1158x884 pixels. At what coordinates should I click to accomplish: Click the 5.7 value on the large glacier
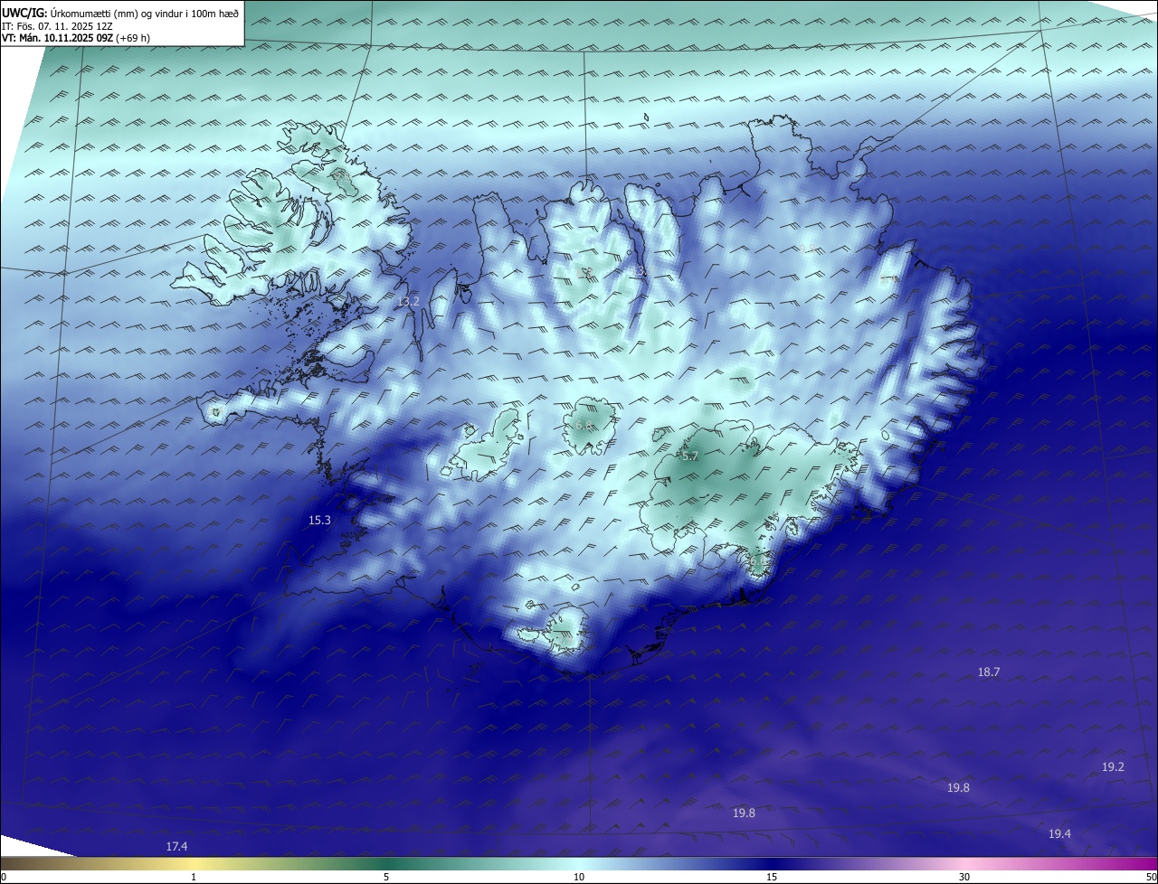pos(690,456)
